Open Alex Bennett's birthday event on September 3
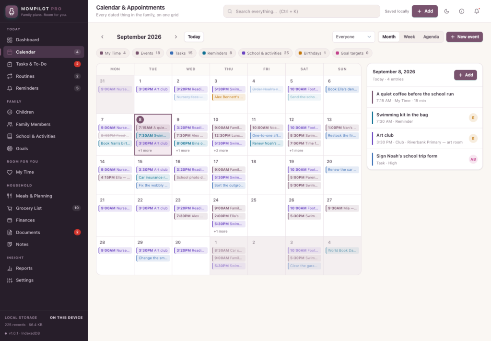The height and width of the screenshot is (341, 491). 229,97
